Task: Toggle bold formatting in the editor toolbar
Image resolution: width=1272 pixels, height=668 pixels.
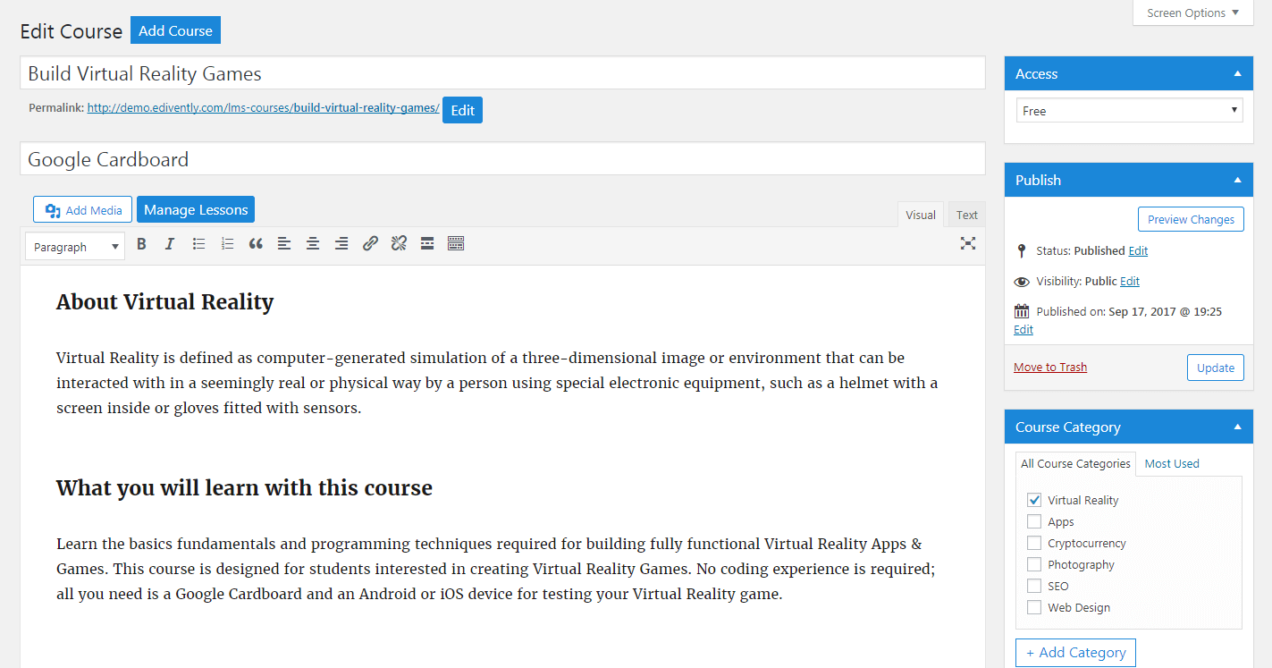Action: (x=141, y=243)
